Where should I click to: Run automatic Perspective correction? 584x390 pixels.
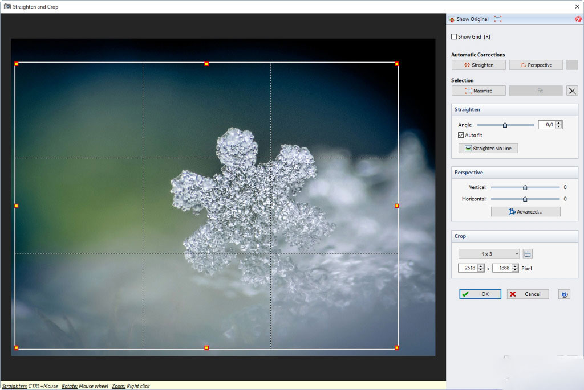(x=536, y=65)
